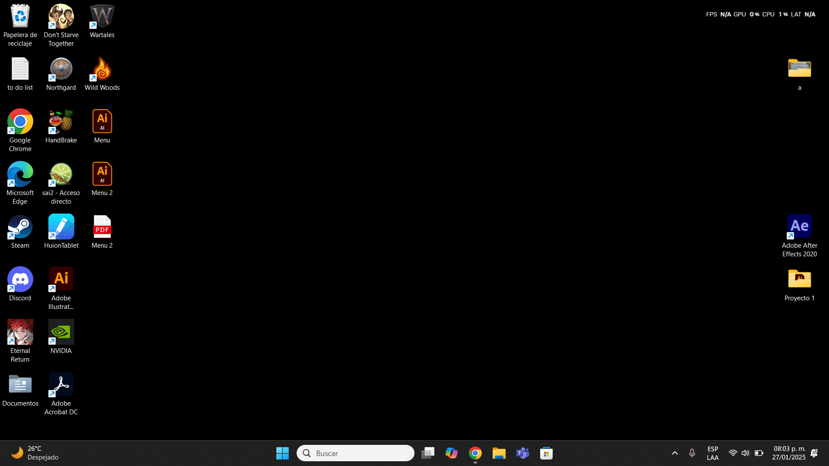829x466 pixels.
Task: Click the weather widget showing 26°C Despejado
Action: pyautogui.click(x=35, y=453)
